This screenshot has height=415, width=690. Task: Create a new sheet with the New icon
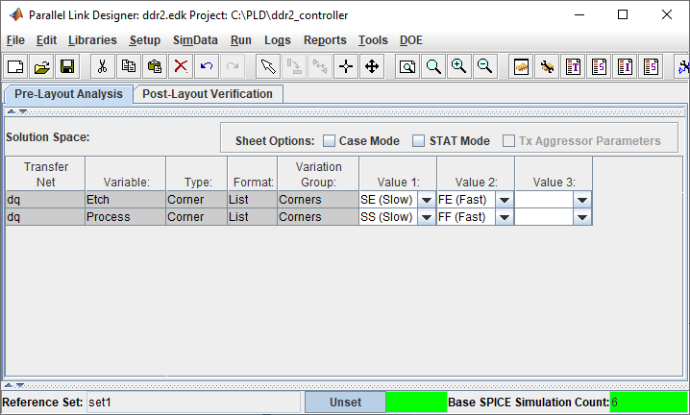pyautogui.click(x=15, y=66)
